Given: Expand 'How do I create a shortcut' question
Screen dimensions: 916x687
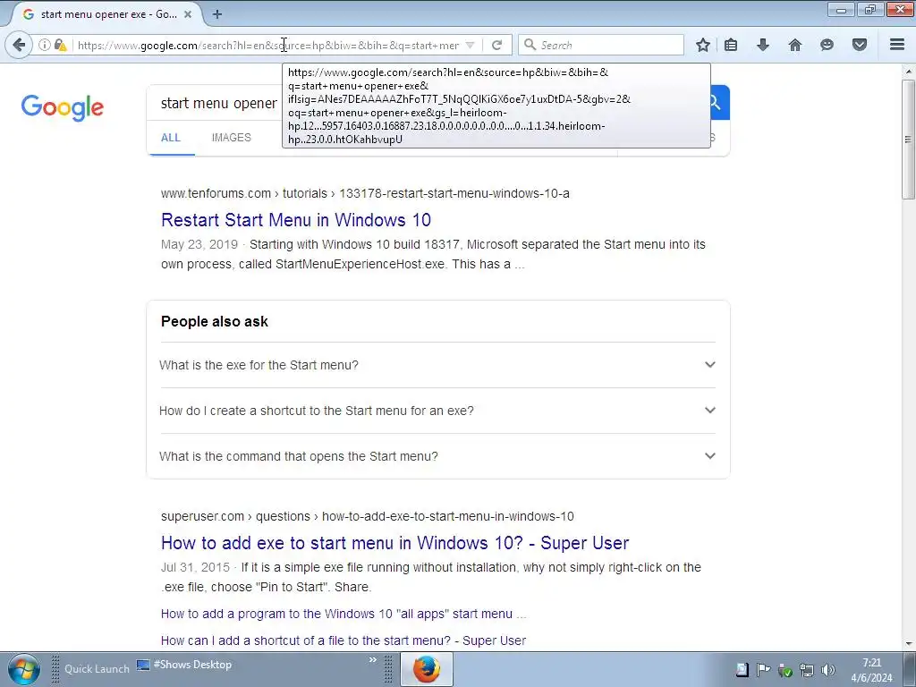Looking at the screenshot, I should (437, 411).
